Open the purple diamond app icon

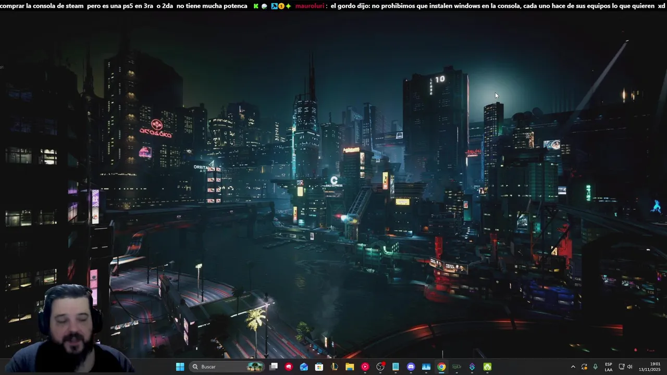[472, 367]
